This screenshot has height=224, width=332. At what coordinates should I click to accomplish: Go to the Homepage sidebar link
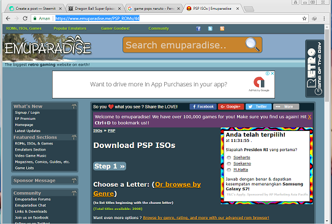tap(24, 125)
